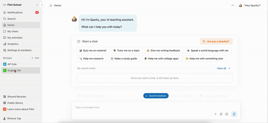
Task: Open Search in the sidebar
Action: (x=21, y=19)
